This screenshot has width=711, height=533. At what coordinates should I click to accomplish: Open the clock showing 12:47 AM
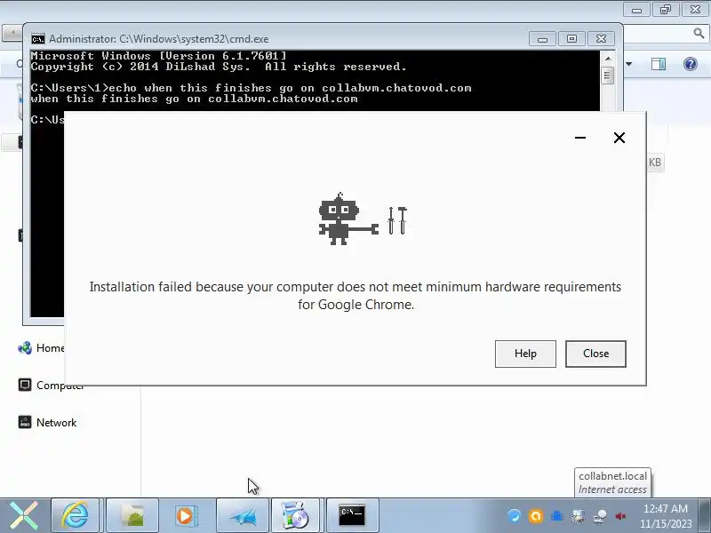tap(666, 516)
